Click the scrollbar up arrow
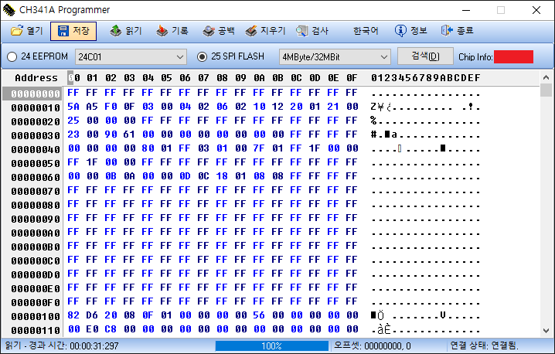The height and width of the screenshot is (354, 555). pos(546,77)
